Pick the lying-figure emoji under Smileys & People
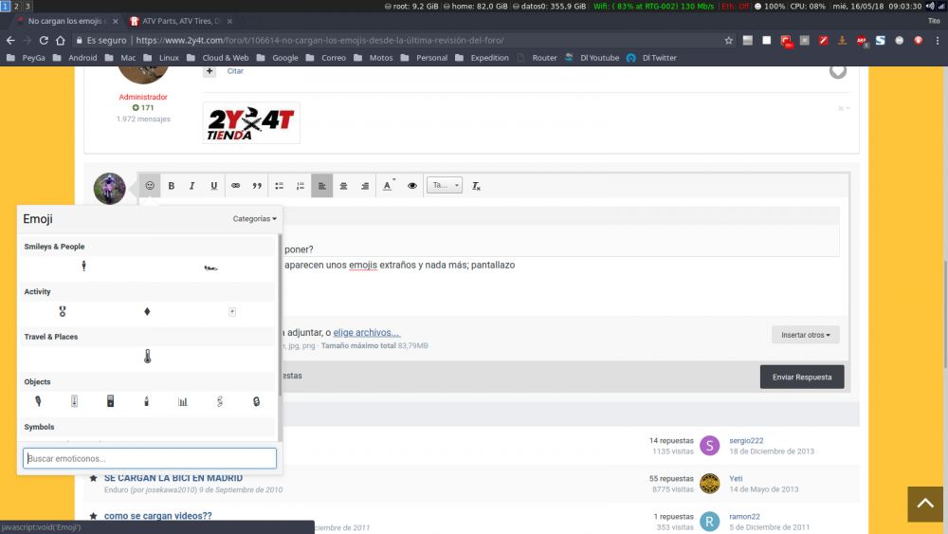 [210, 267]
